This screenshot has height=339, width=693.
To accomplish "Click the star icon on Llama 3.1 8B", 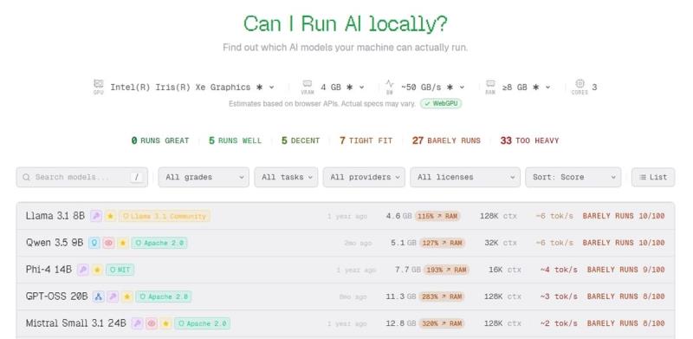I will pyautogui.click(x=111, y=216).
